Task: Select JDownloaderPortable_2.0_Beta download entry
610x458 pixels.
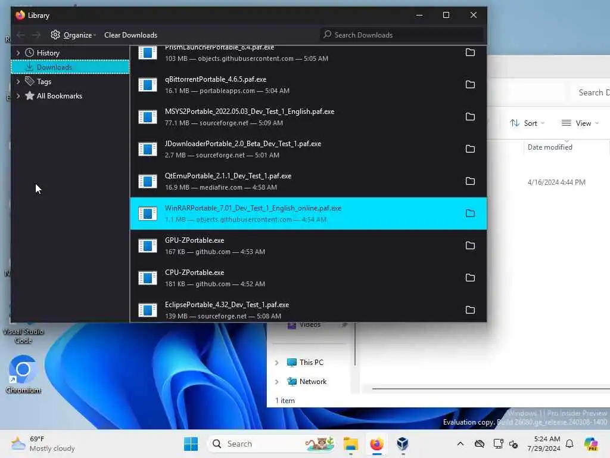Action: [x=308, y=149]
